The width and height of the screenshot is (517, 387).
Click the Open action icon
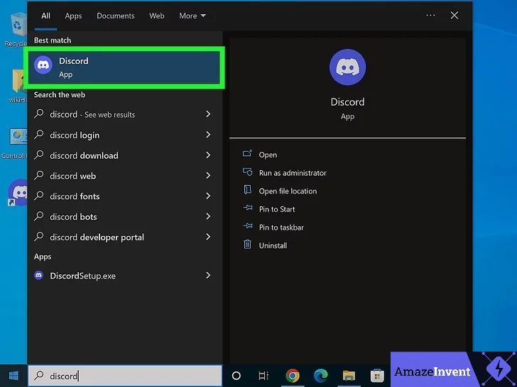point(247,154)
